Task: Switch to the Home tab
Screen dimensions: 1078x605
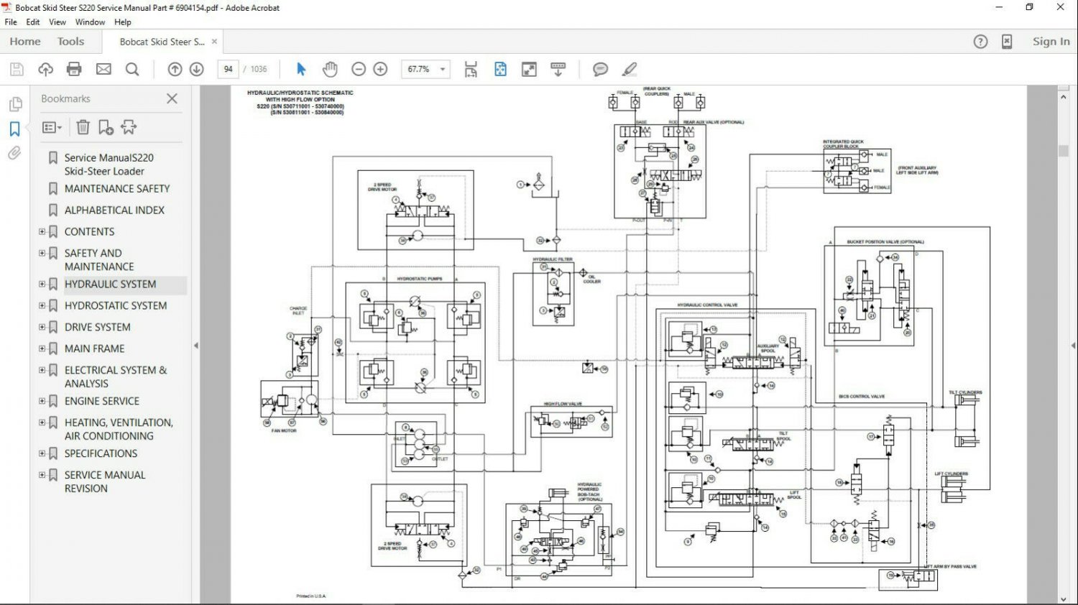Action: coord(25,42)
